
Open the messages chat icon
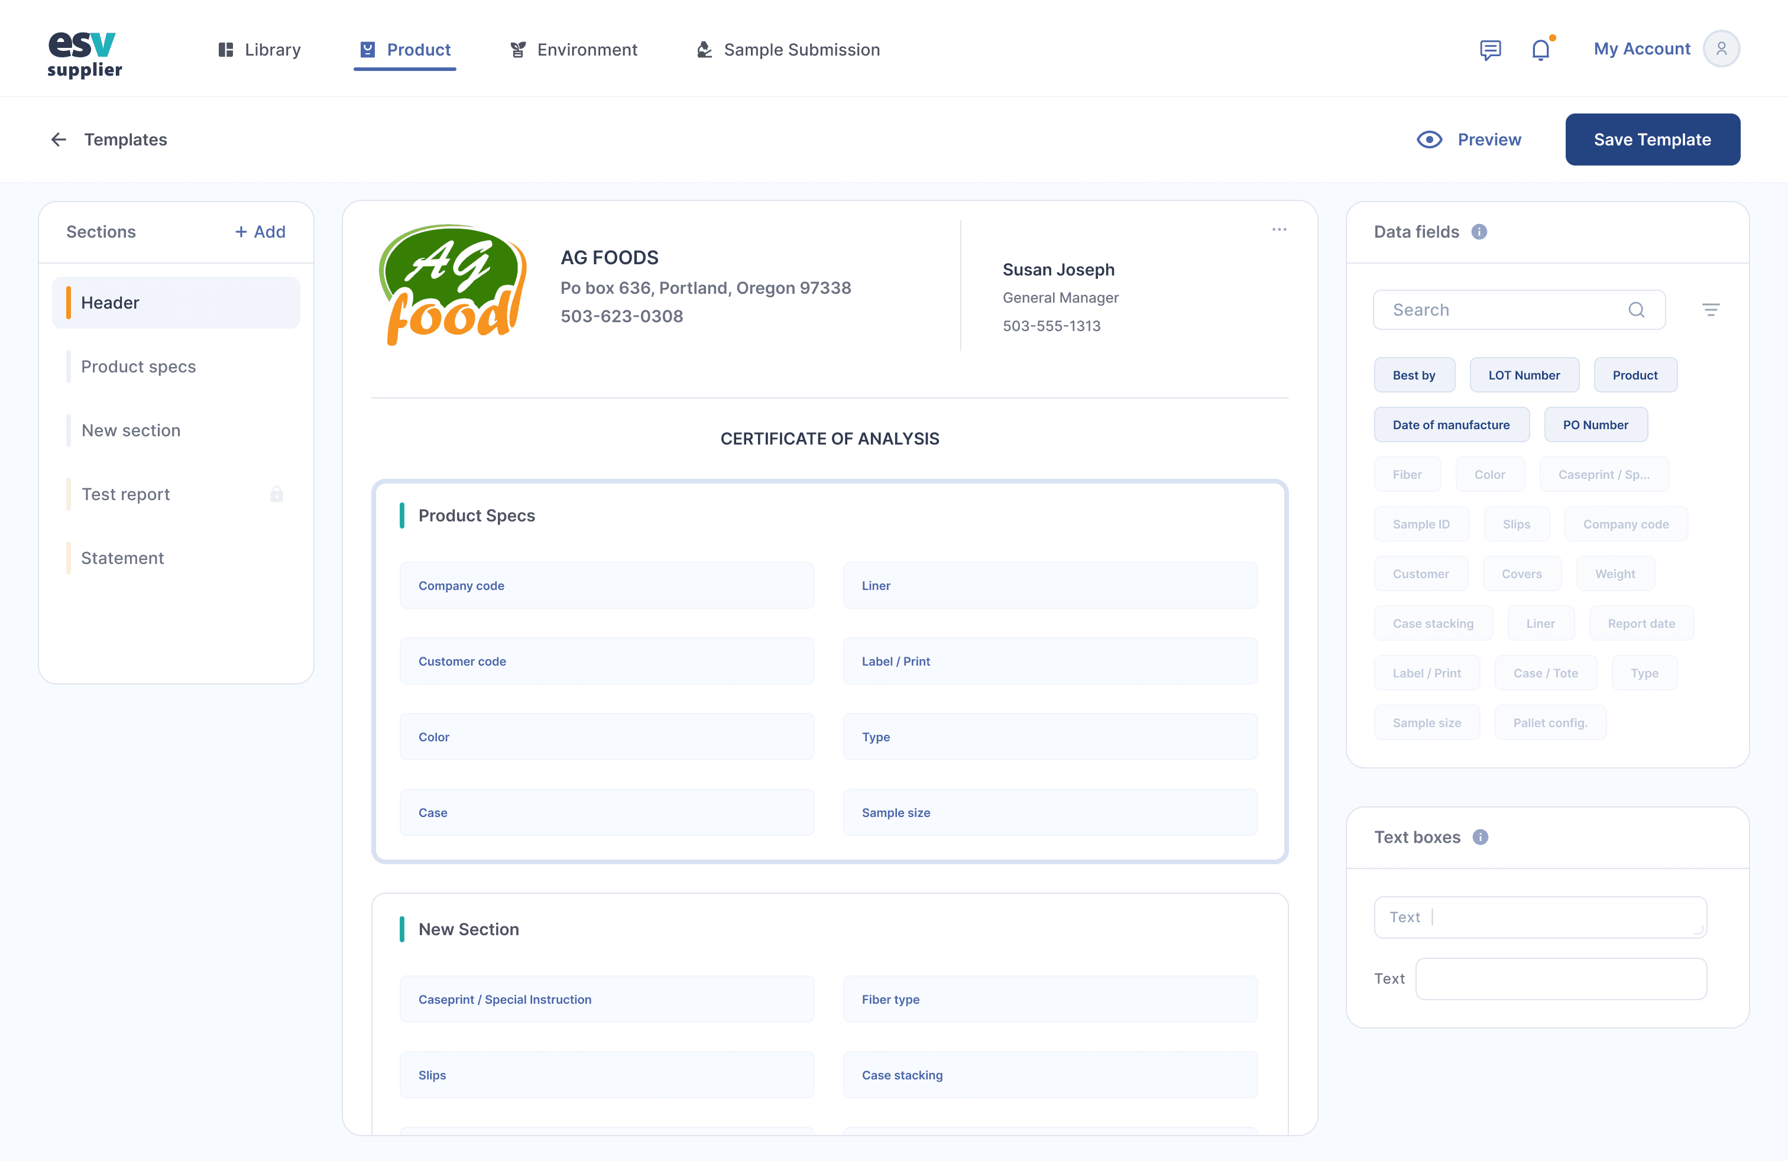[x=1490, y=50]
